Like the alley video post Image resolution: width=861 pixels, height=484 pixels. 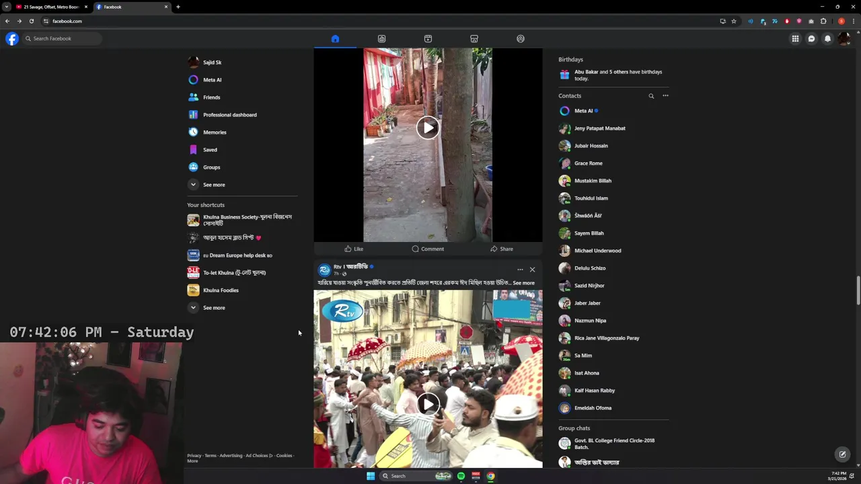[354, 249]
